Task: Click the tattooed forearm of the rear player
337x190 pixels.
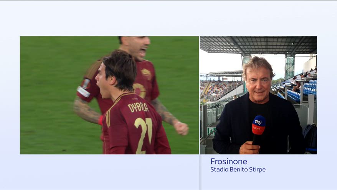Action: click(x=164, y=112)
